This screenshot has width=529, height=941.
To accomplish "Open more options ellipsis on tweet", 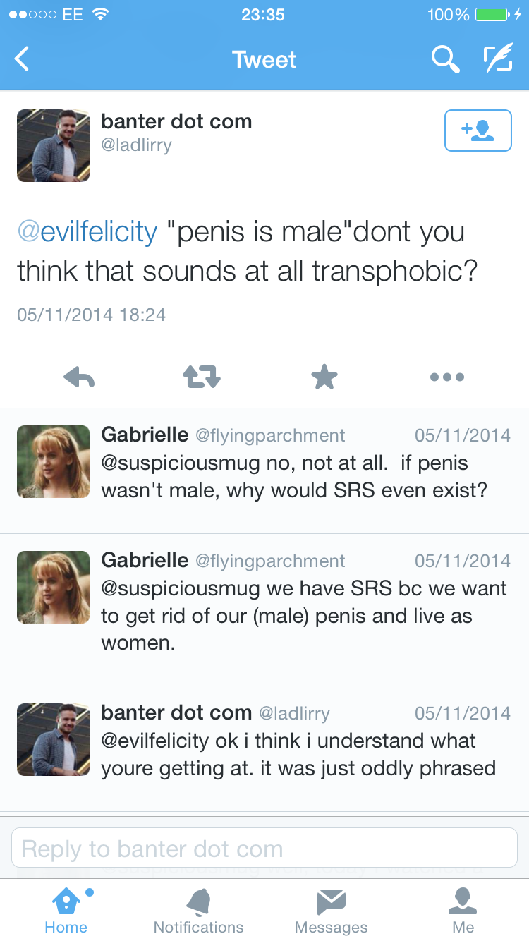I will (447, 377).
